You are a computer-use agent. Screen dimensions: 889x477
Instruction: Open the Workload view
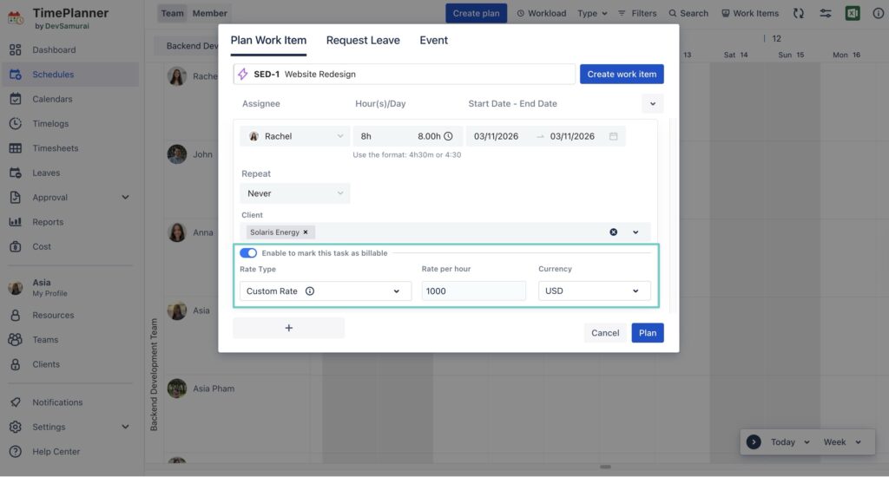point(542,13)
